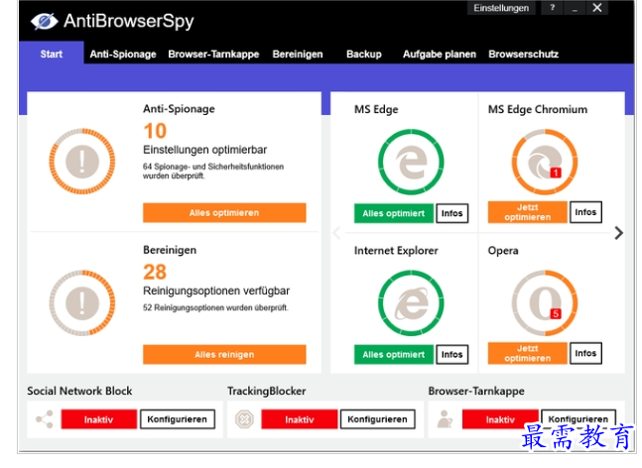Click Alles optimiert under Internet Explorer

point(394,354)
